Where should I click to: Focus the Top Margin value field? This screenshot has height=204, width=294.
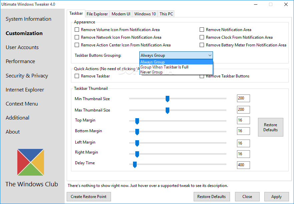243,120
